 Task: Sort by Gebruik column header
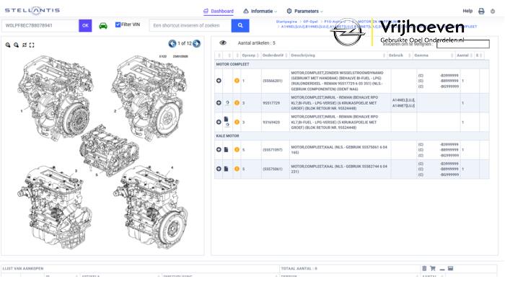tap(400, 56)
